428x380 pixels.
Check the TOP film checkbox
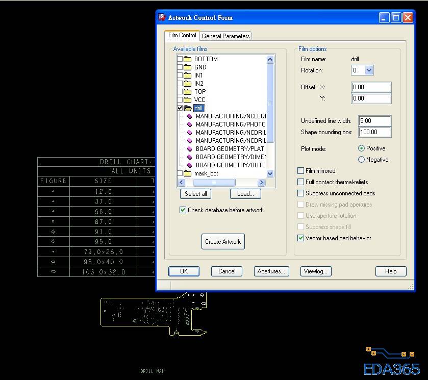click(180, 92)
